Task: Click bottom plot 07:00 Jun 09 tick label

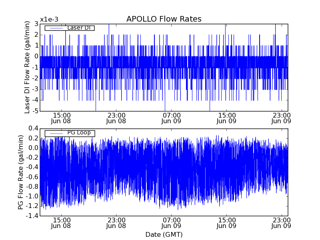Action: click(171, 223)
